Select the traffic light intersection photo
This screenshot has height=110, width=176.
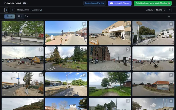(23, 84)
